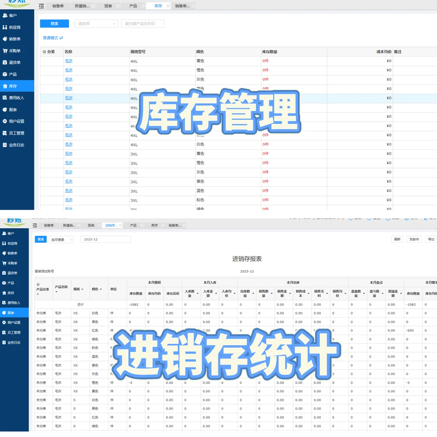Viewport: 437px width, 437px height.
Task: Click the 2025-12 month input field
Action: point(106,240)
